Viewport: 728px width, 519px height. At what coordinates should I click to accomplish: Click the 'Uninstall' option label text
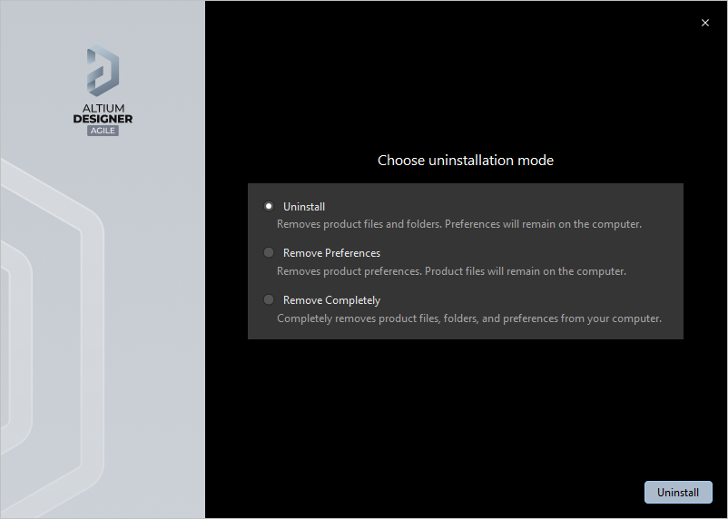point(304,207)
